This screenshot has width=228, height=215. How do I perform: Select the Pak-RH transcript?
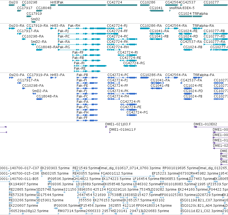tap(87, 28)
